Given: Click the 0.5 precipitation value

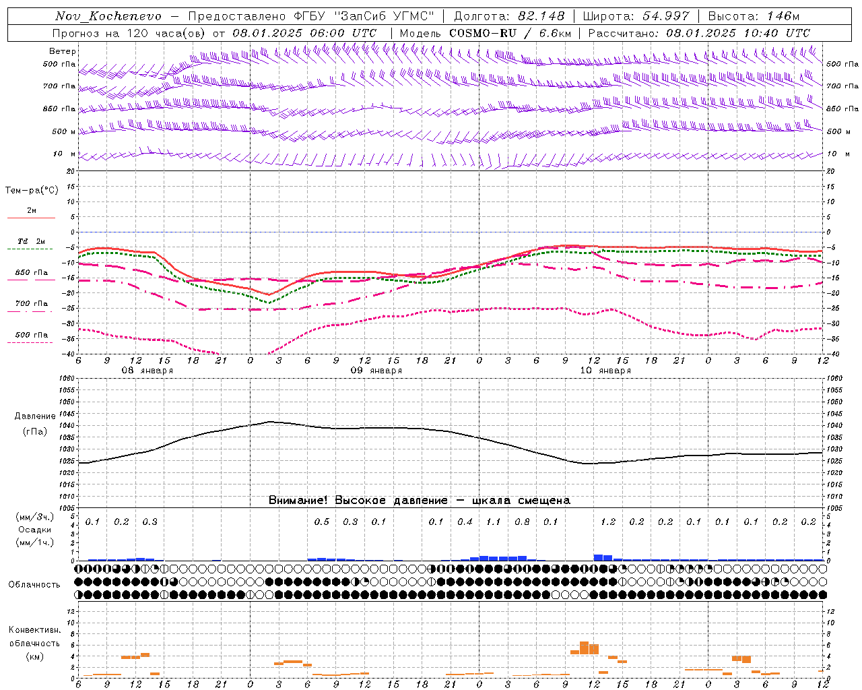Looking at the screenshot, I should pos(322,522).
